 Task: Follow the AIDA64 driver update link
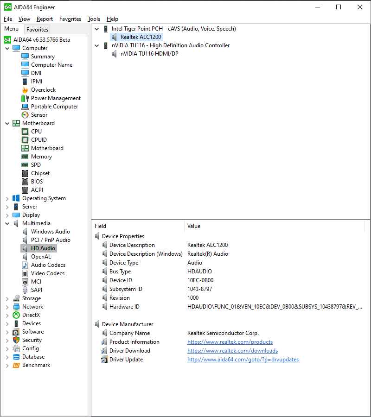(243, 360)
